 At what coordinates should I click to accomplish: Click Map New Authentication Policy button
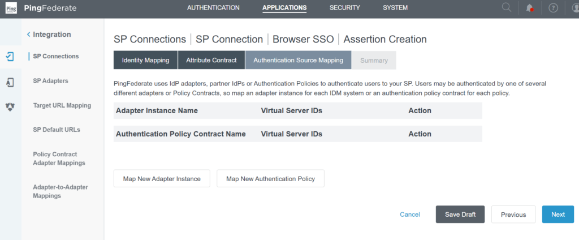271,179
